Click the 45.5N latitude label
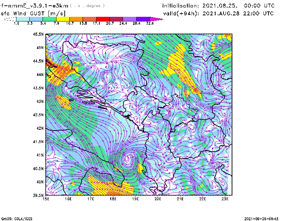This screenshot has height=221, width=286. (38, 34)
